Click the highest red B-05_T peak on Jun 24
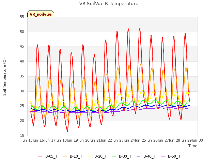218x163 pixels. point(140,29)
